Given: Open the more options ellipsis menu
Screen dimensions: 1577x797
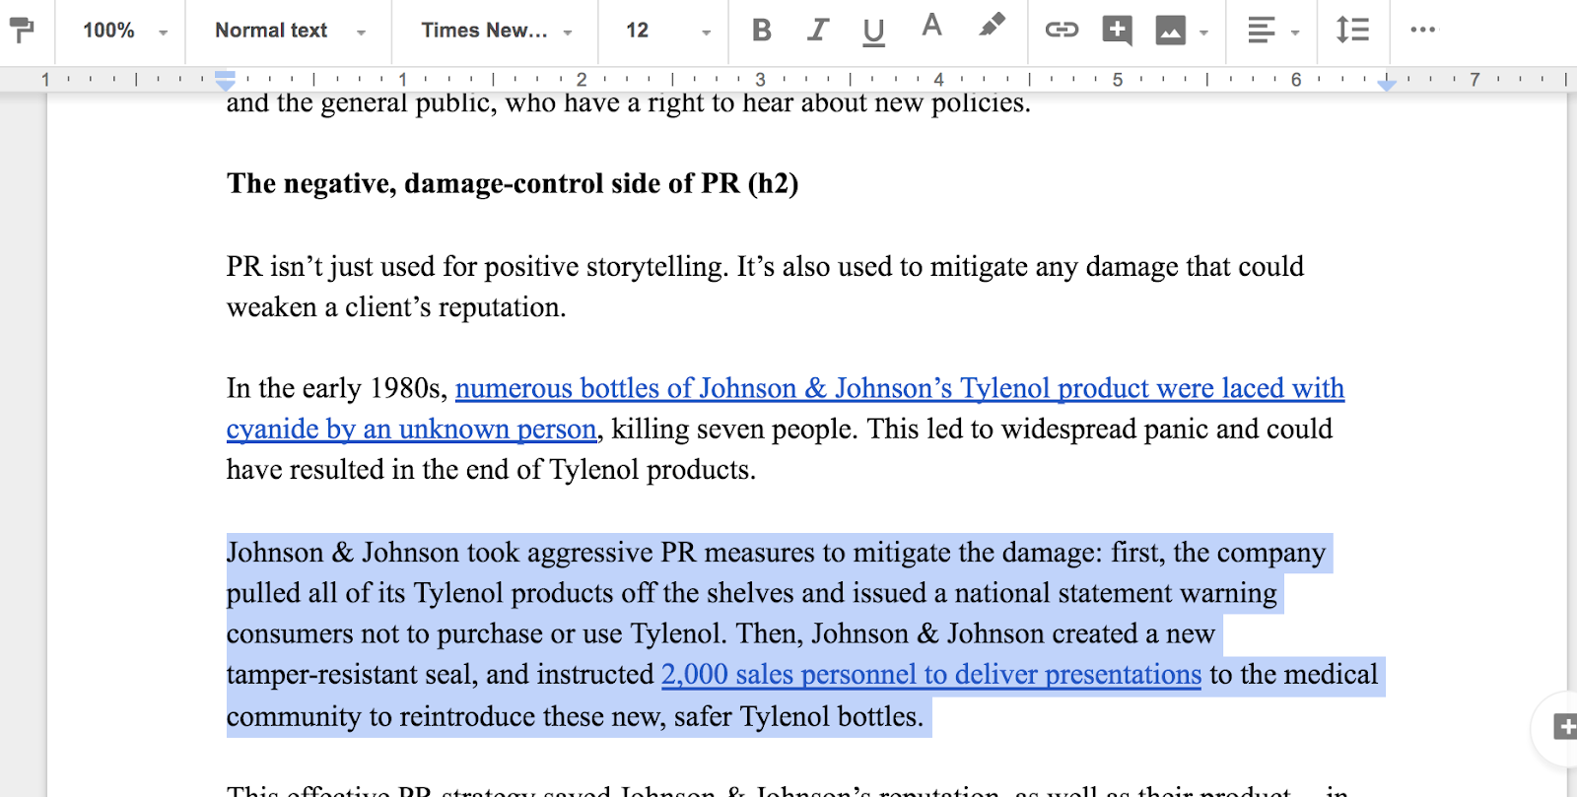Looking at the screenshot, I should (x=1422, y=30).
